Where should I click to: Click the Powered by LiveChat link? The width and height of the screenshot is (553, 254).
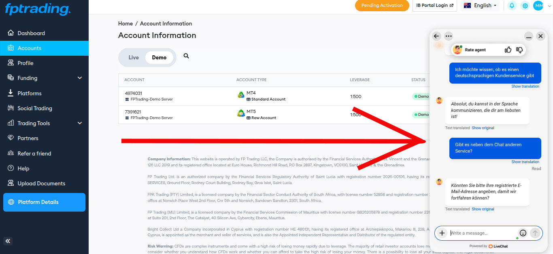[x=488, y=246]
